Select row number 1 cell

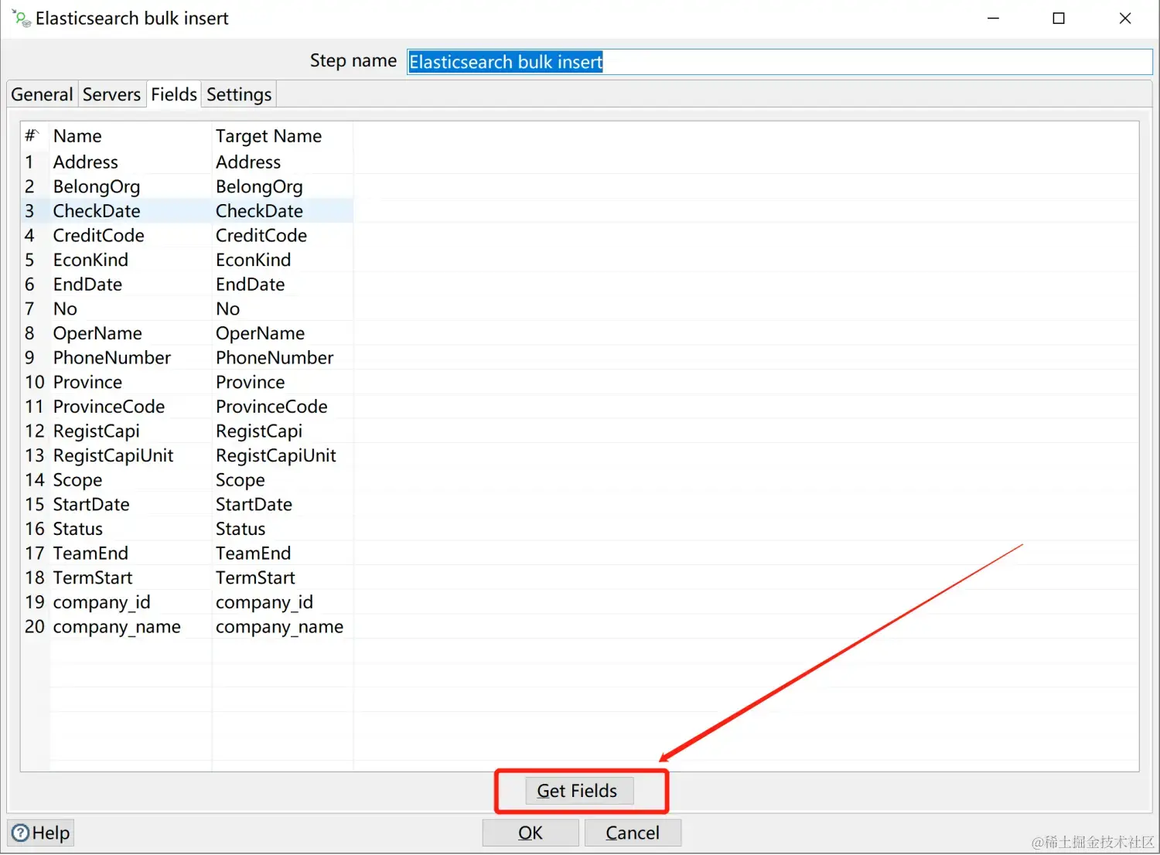[35, 162]
